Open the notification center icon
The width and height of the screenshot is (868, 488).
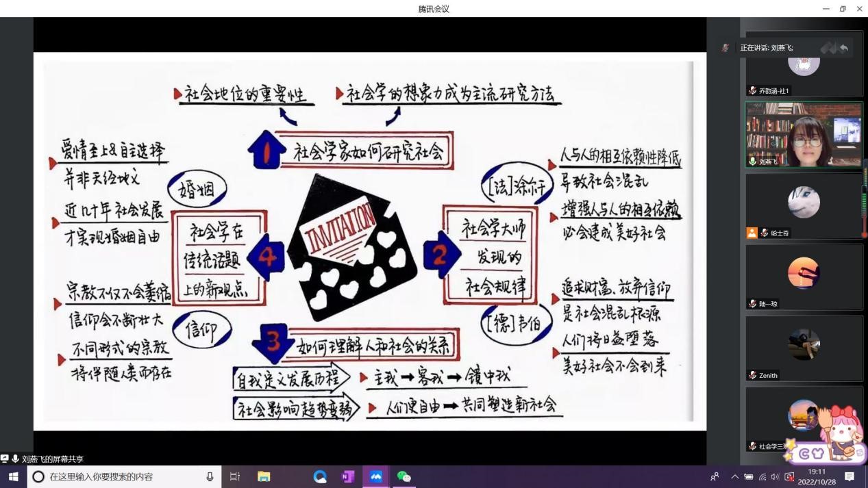850,476
